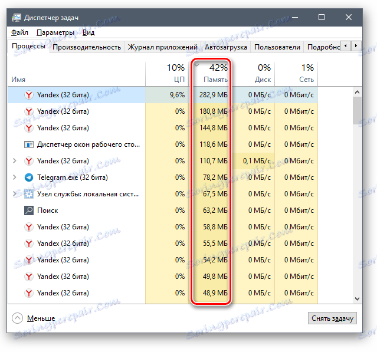Viewport: 377px width, 352px height.
Task: Click the Снять задачу button
Action: coord(332,318)
